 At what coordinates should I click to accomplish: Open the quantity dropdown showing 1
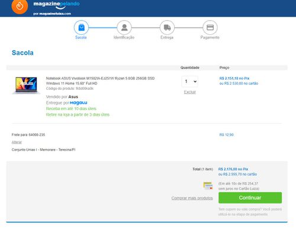[190, 82]
